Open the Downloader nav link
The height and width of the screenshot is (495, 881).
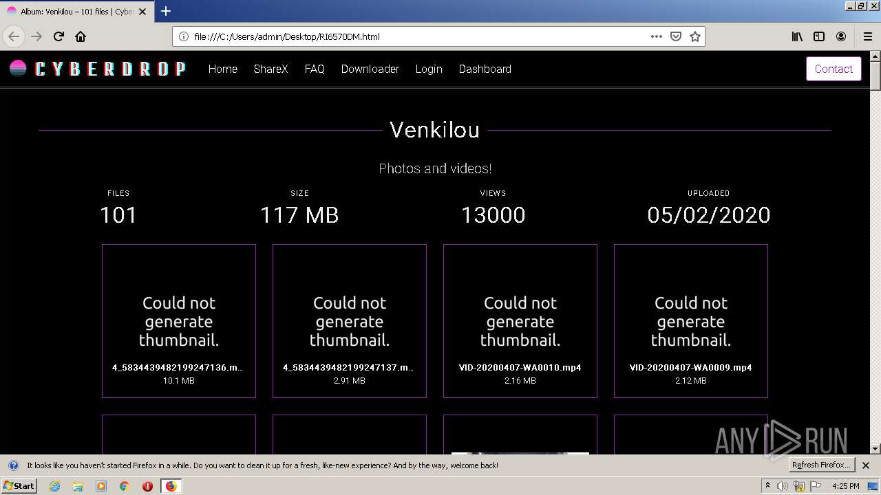click(370, 69)
